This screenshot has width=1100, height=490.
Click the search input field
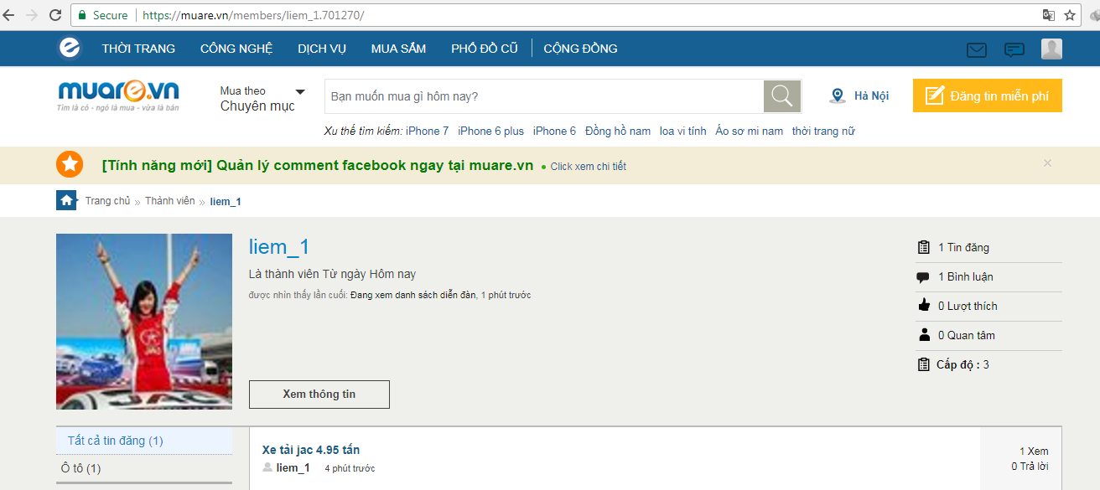(543, 96)
